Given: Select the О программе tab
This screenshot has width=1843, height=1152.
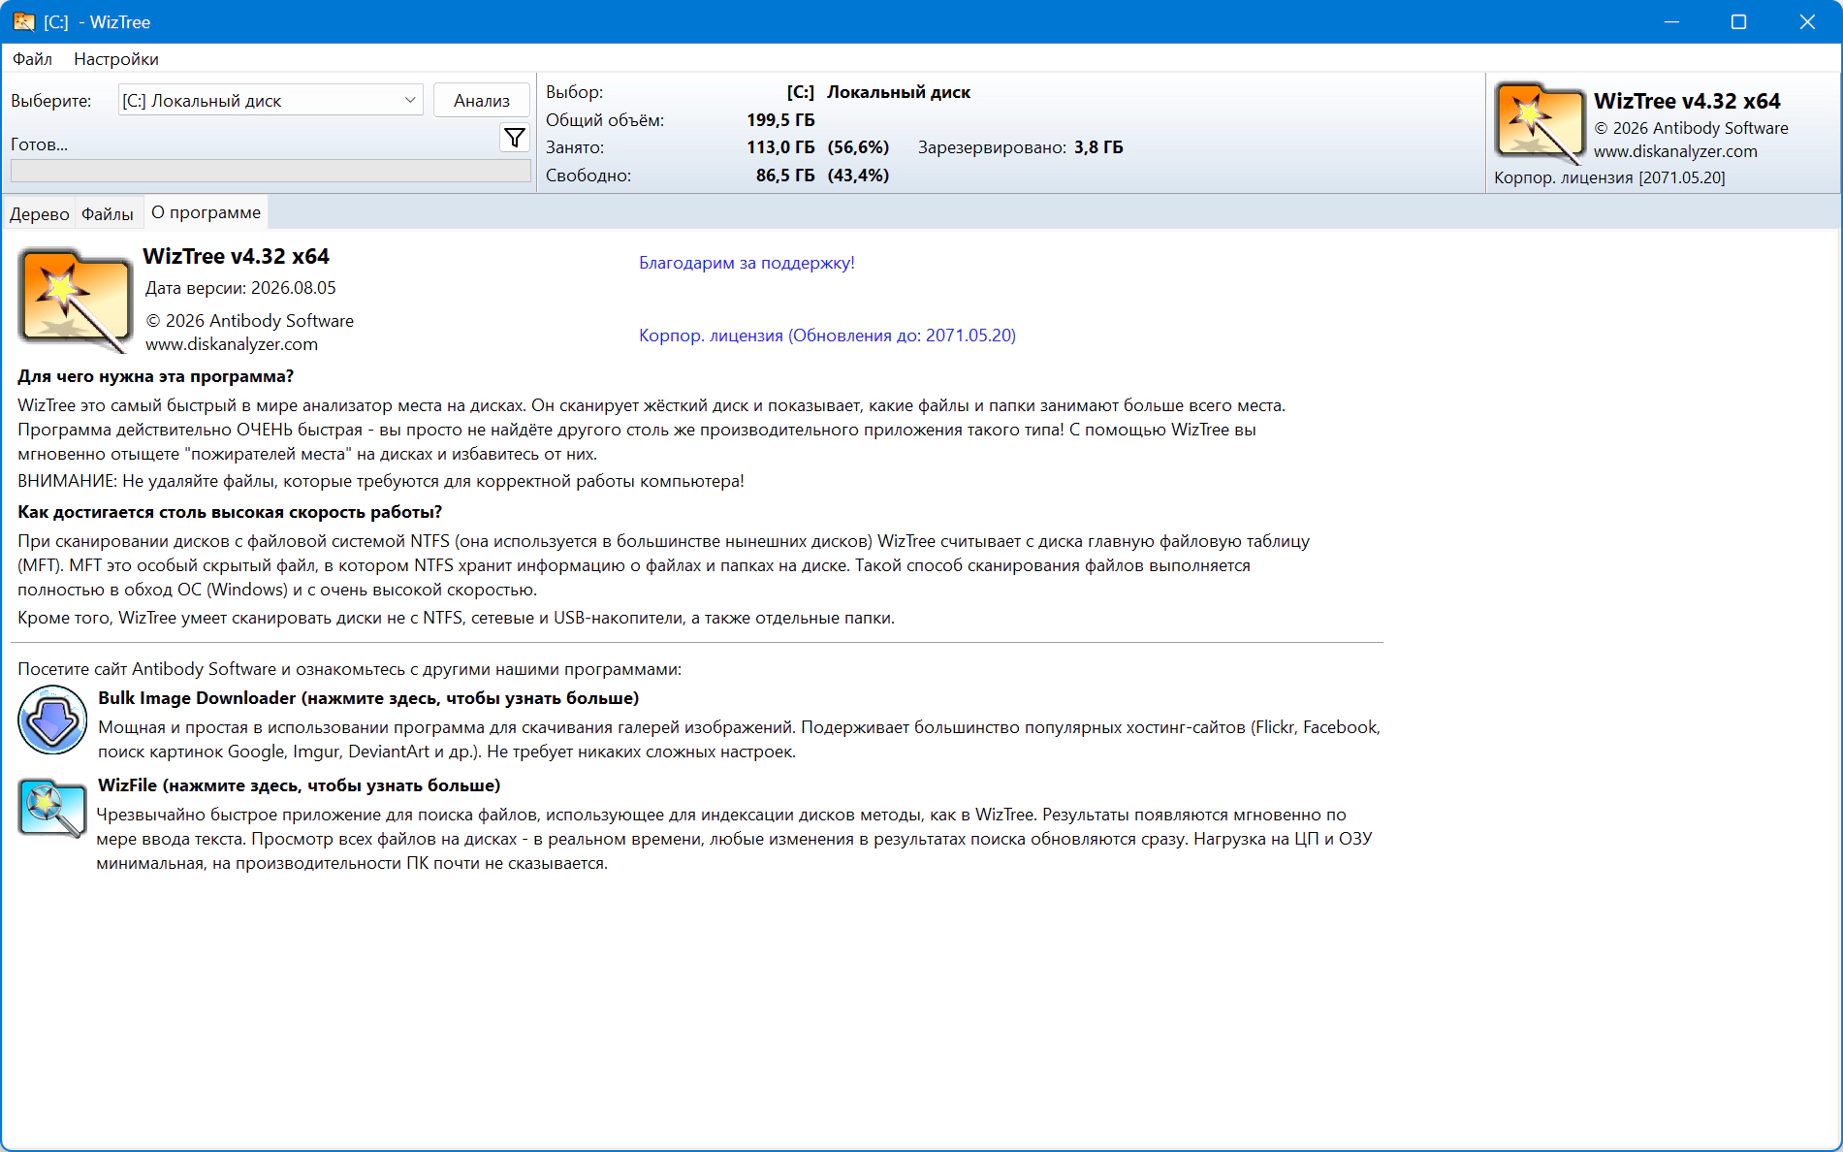Looking at the screenshot, I should coord(206,212).
